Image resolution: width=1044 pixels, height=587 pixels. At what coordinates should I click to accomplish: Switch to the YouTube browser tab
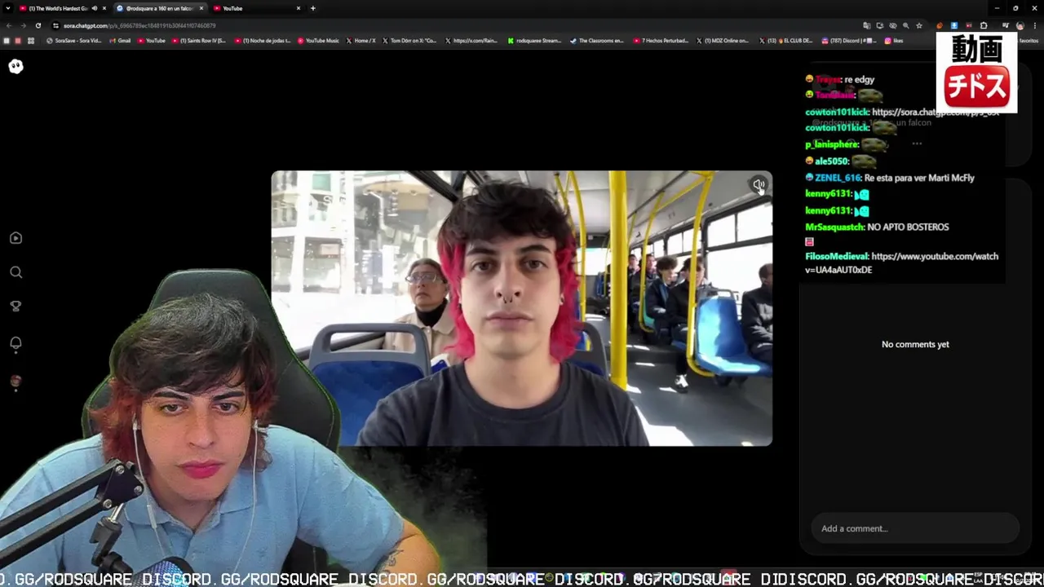pyautogui.click(x=259, y=8)
